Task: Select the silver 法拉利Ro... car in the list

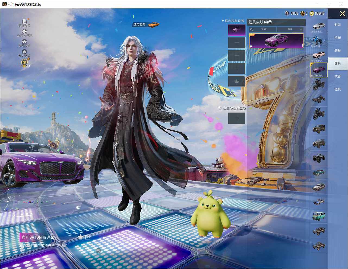Action: (x=319, y=27)
